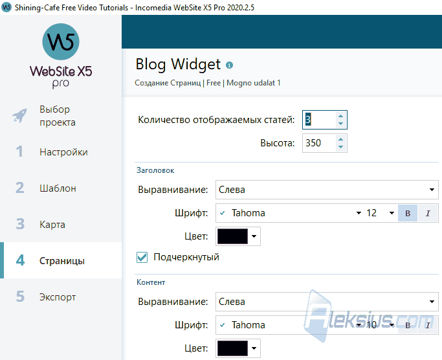This screenshot has width=442, height=360.
Task: Open step 2 Шаблон
Action: pyautogui.click(x=61, y=188)
